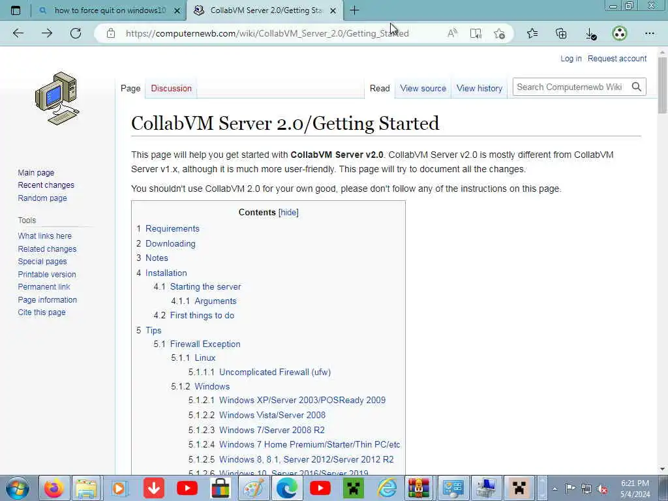Close the 'how to force quit' tab
The width and height of the screenshot is (668, 501).
point(177,10)
